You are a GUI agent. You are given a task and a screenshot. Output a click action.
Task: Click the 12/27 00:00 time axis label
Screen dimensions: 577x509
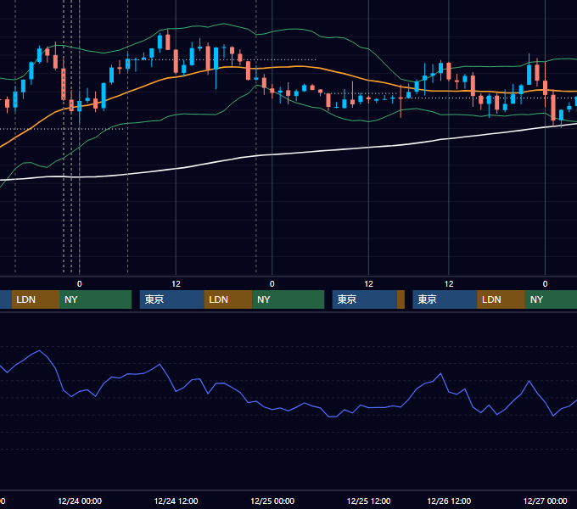(x=545, y=501)
